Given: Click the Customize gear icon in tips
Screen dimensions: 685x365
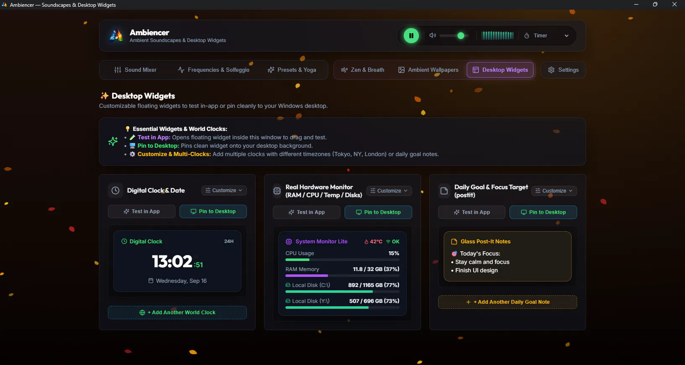Looking at the screenshot, I should click(x=132, y=154).
